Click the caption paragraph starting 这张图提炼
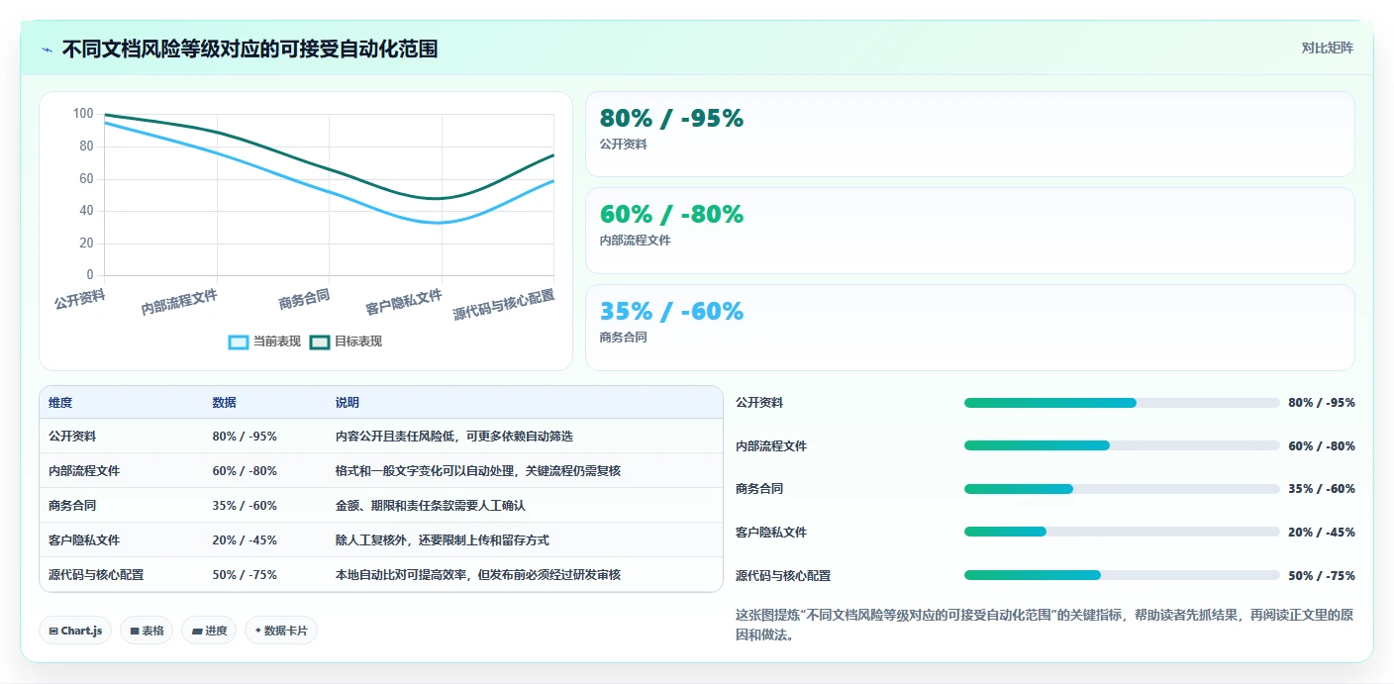This screenshot has width=1394, height=684. [1045, 625]
